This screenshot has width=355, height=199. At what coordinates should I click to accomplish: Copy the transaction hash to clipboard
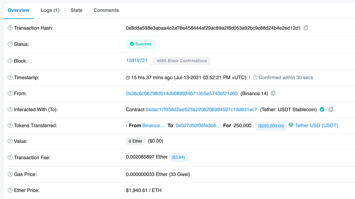(x=306, y=28)
